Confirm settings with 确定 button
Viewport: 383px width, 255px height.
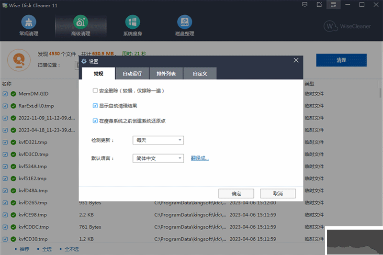236,193
